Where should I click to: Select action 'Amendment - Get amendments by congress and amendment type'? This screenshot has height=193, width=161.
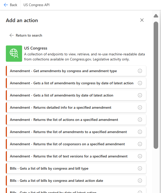tap(63, 71)
